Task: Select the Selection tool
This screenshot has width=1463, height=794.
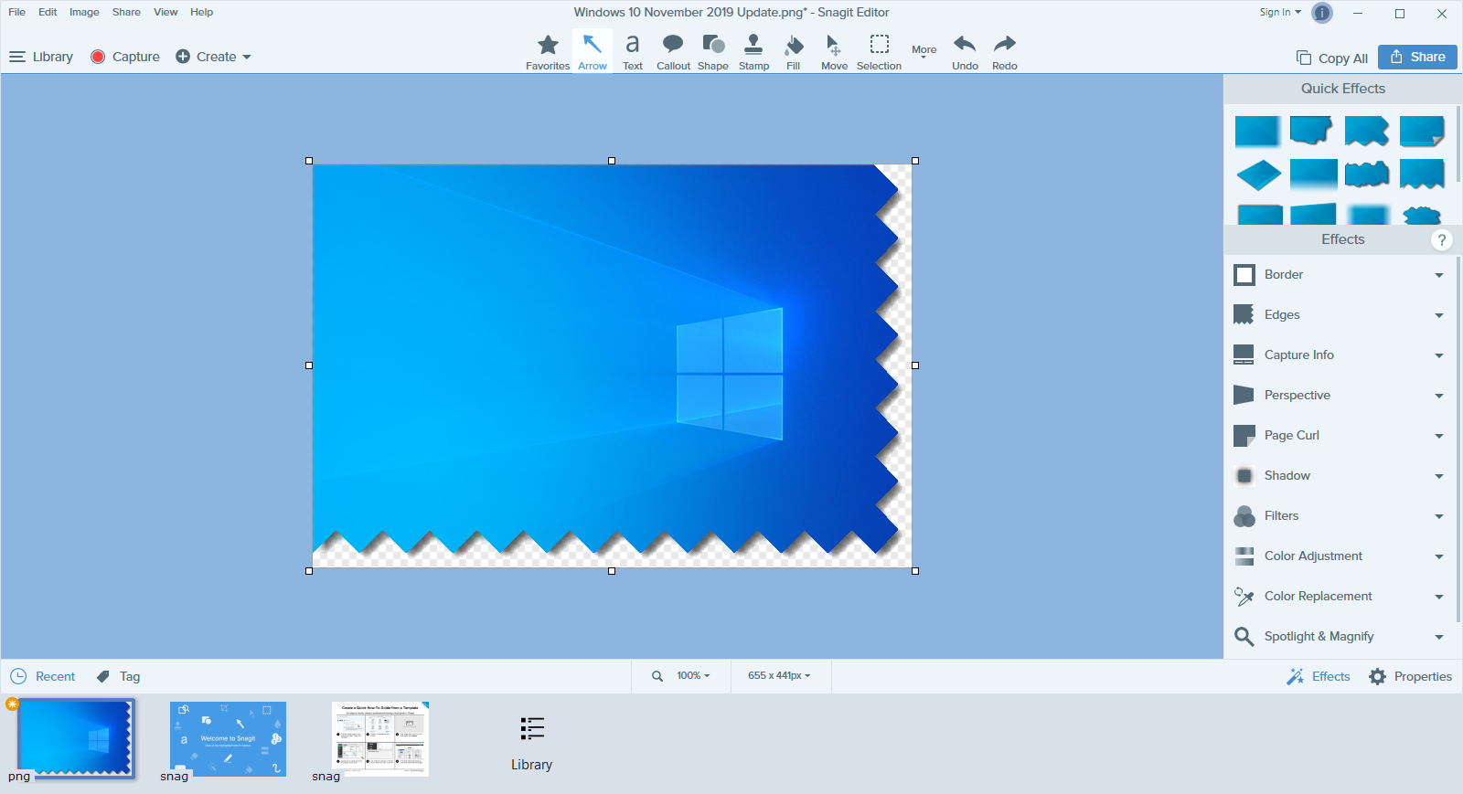Action: point(879,52)
